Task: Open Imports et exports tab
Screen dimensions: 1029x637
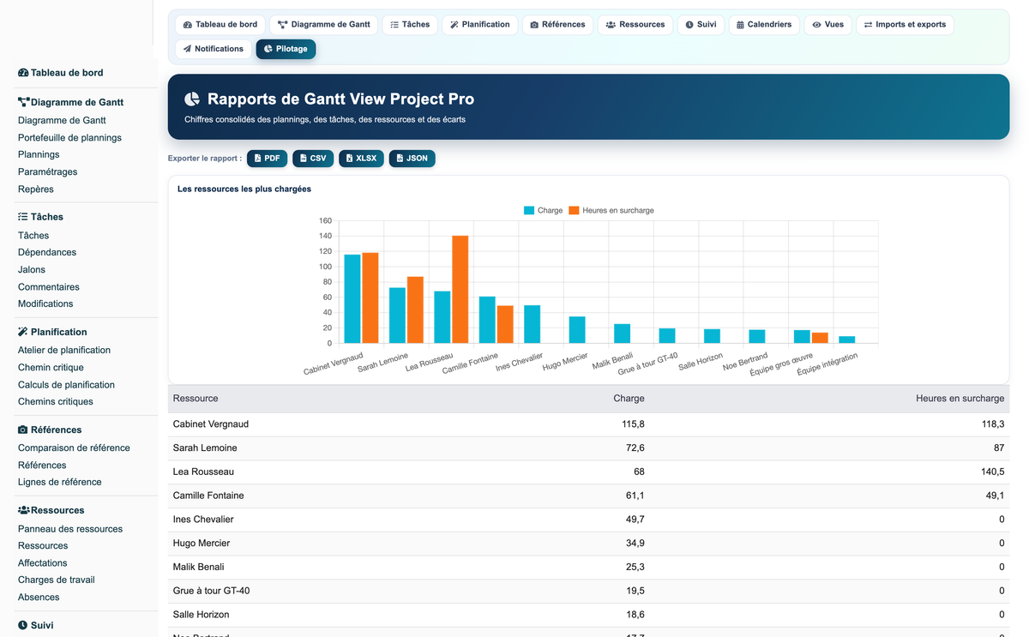Action: tap(905, 25)
